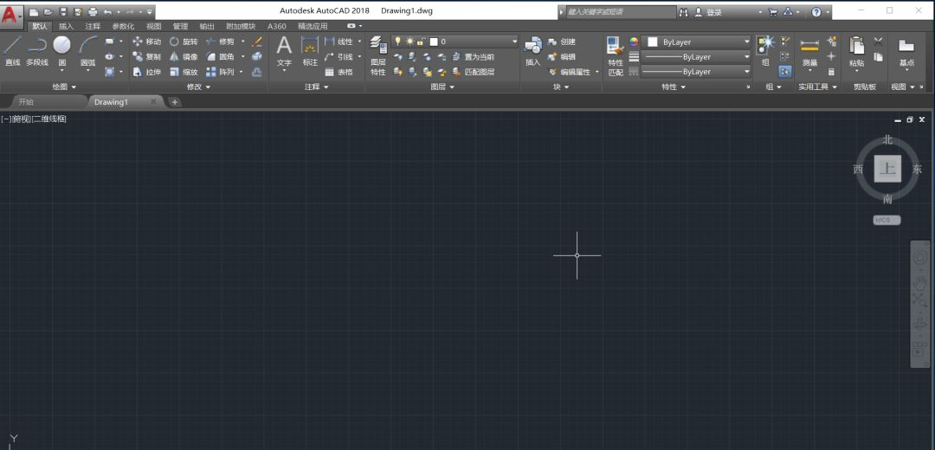The height and width of the screenshot is (450, 935).
Task: Activate the Move (移动) tool
Action: pyautogui.click(x=146, y=42)
